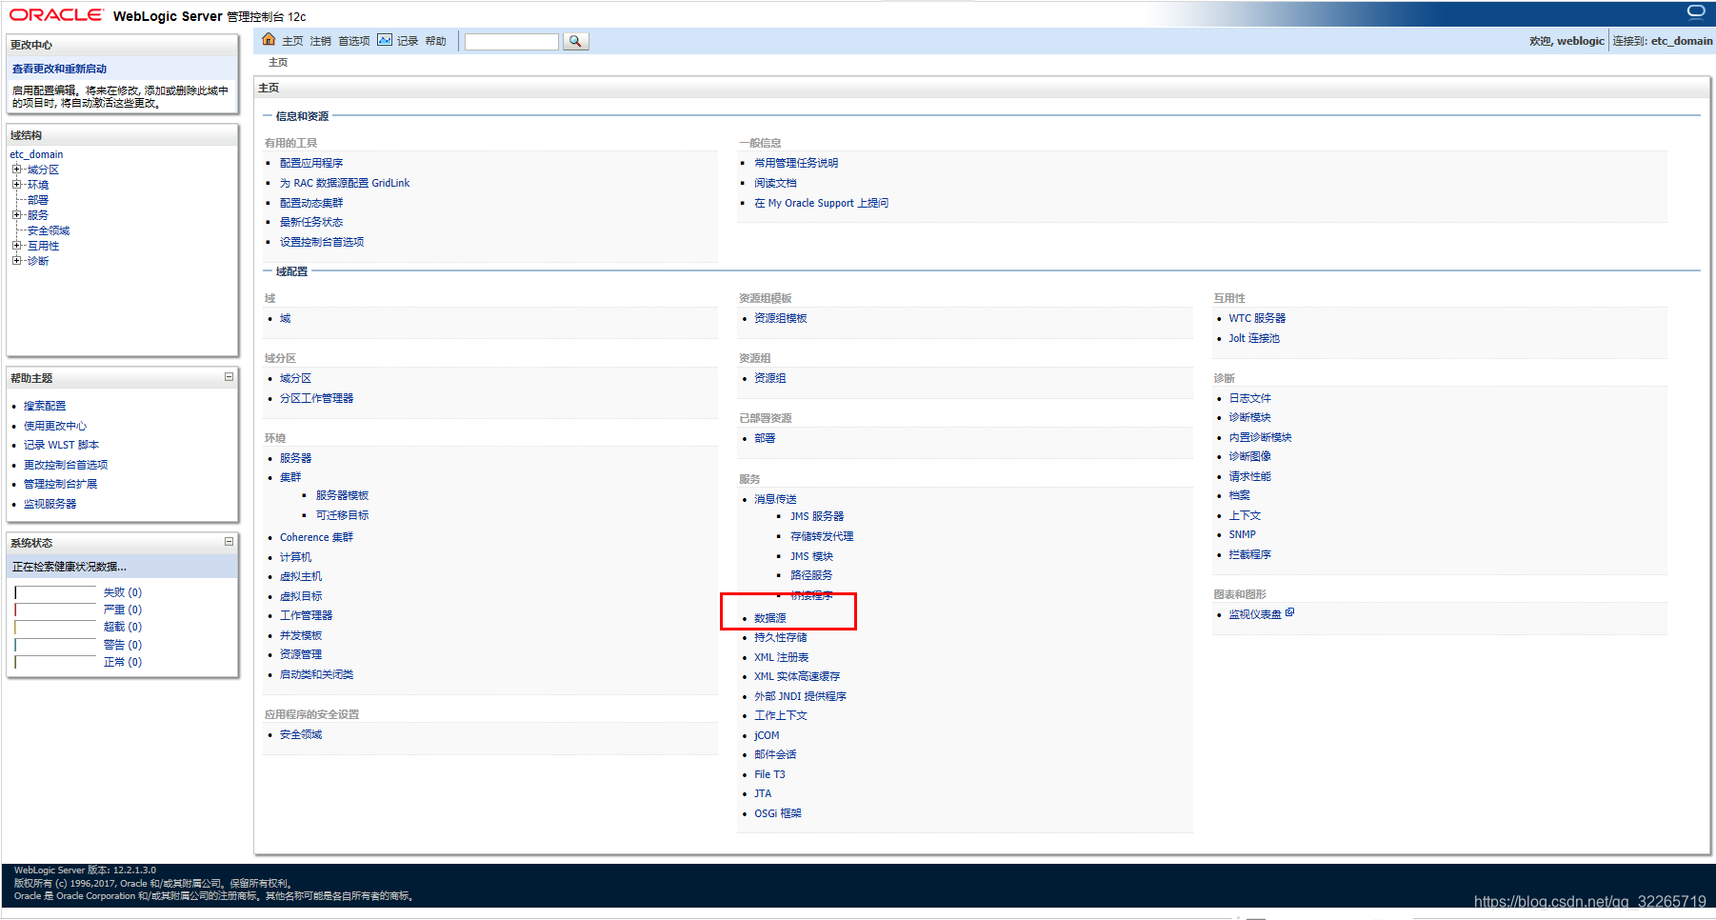Open 安全领域 link in main page
Image resolution: width=1716 pixels, height=920 pixels.
(300, 734)
